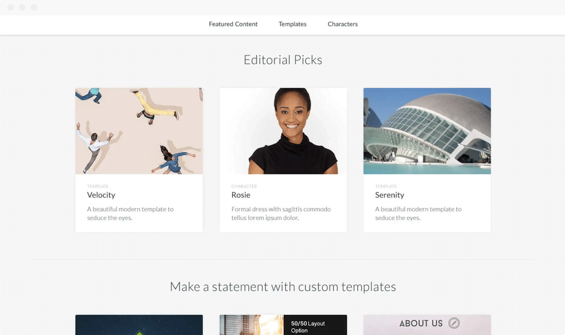Select the Serenity template building photo
The image size is (565, 335).
click(427, 131)
